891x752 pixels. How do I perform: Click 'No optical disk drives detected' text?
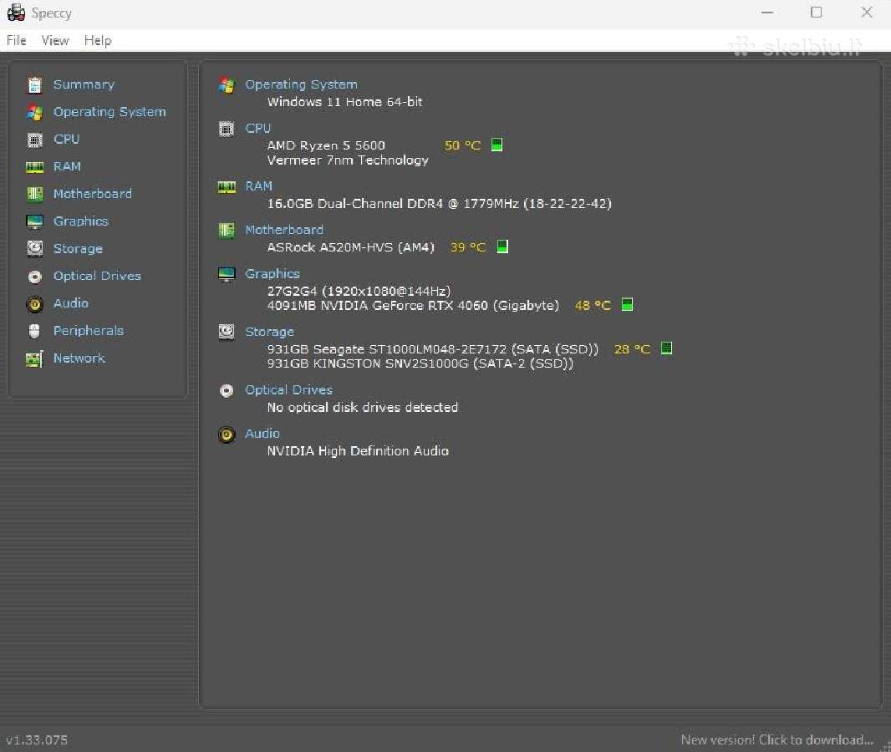pos(363,408)
